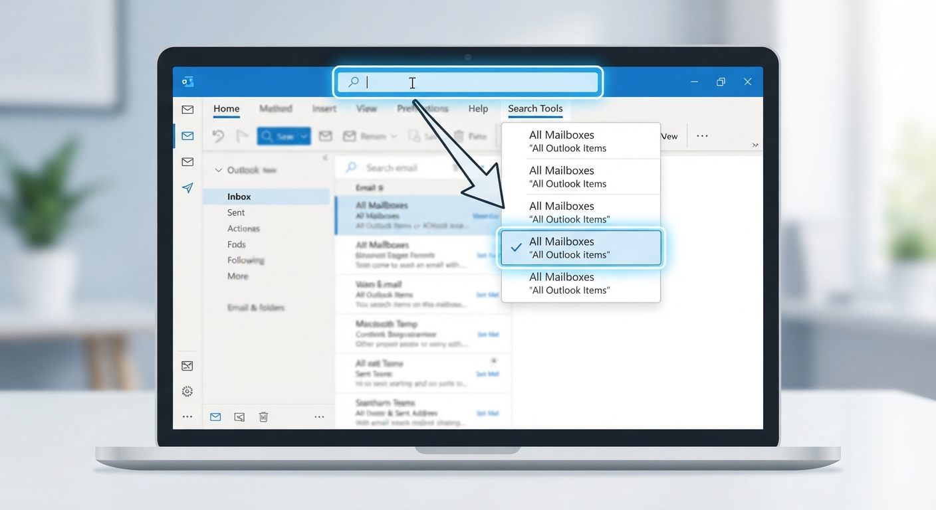Click the Email & folders entry

(x=256, y=308)
